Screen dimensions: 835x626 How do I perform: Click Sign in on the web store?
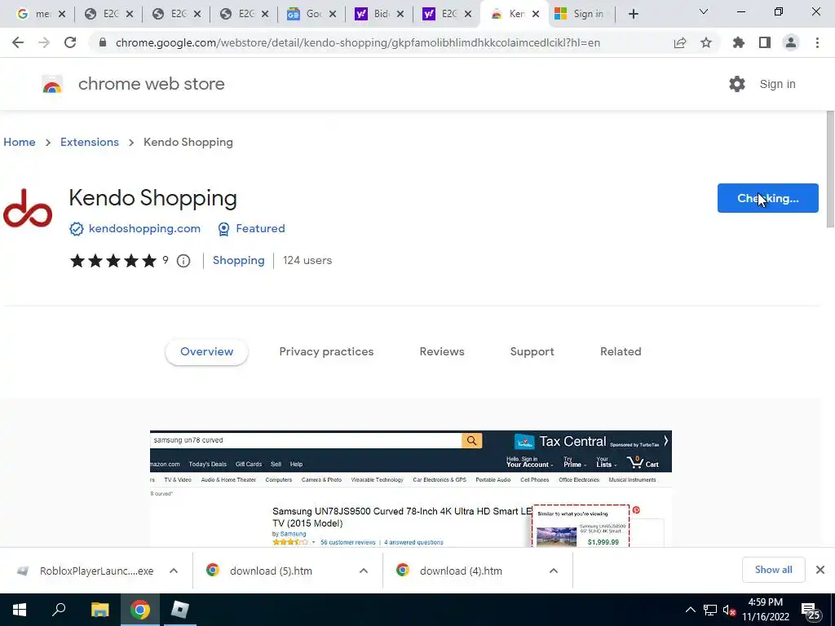click(x=777, y=84)
